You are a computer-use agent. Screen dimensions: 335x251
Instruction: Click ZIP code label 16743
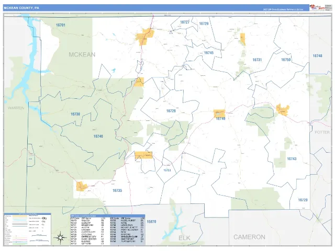pyautogui.click(x=292, y=159)
